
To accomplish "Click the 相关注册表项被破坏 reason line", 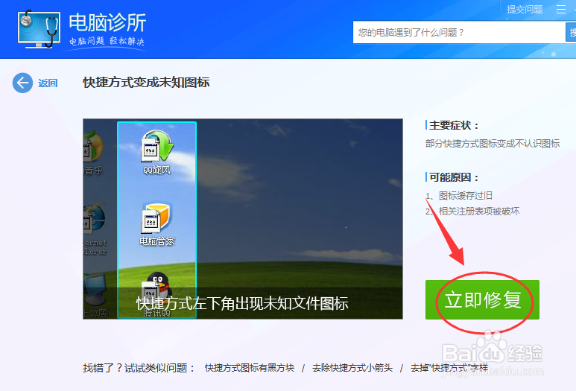I will (x=472, y=211).
